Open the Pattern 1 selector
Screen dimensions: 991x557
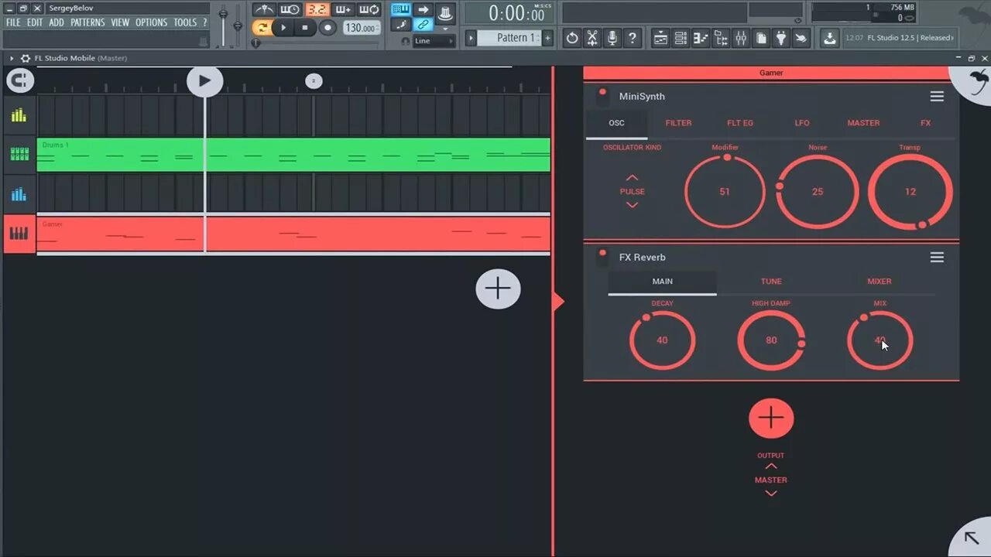click(509, 38)
